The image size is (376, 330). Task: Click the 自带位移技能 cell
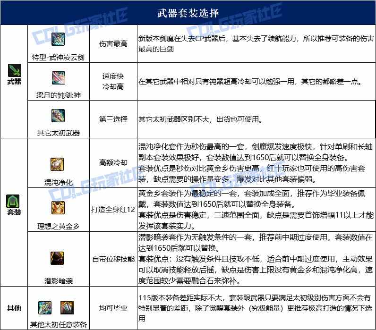coord(113,259)
